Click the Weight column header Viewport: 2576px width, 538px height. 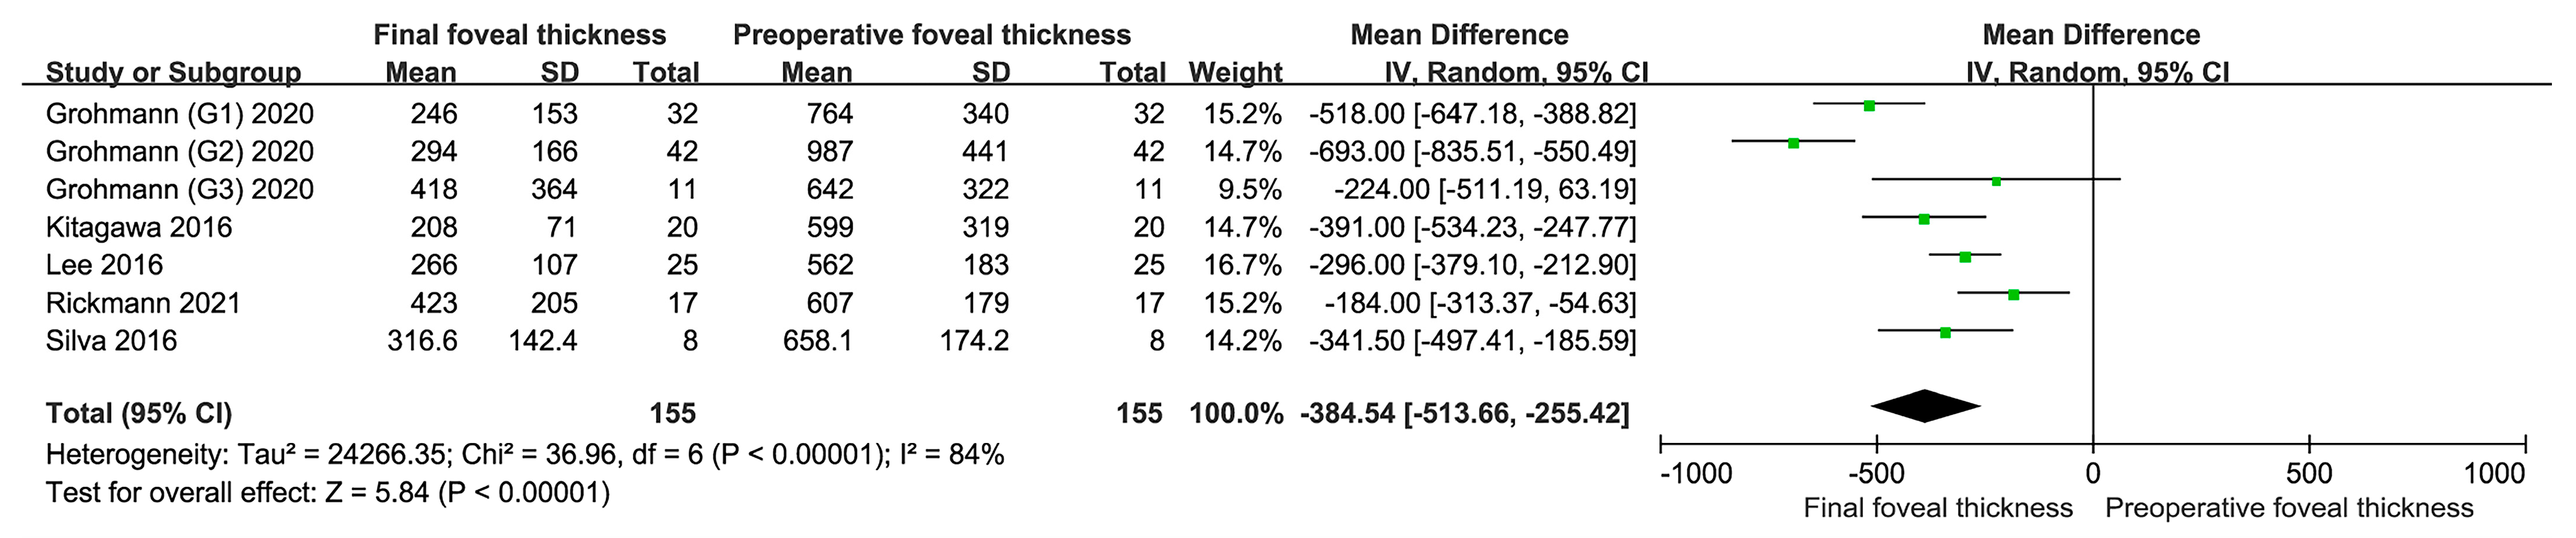coord(1235,72)
